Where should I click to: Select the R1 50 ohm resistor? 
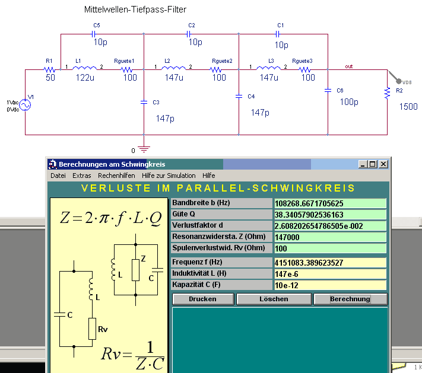[50, 69]
